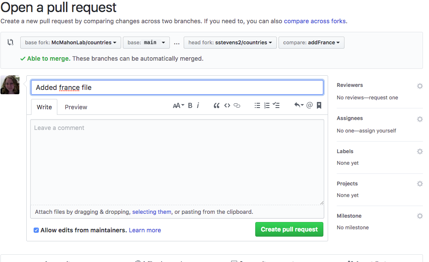Click the Assignees sidebar heading
The height and width of the screenshot is (262, 429).
point(350,118)
